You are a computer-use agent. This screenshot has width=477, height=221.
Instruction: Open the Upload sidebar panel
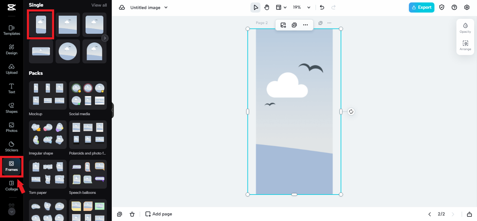(12, 69)
